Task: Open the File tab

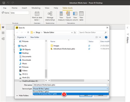Action: 5,8
